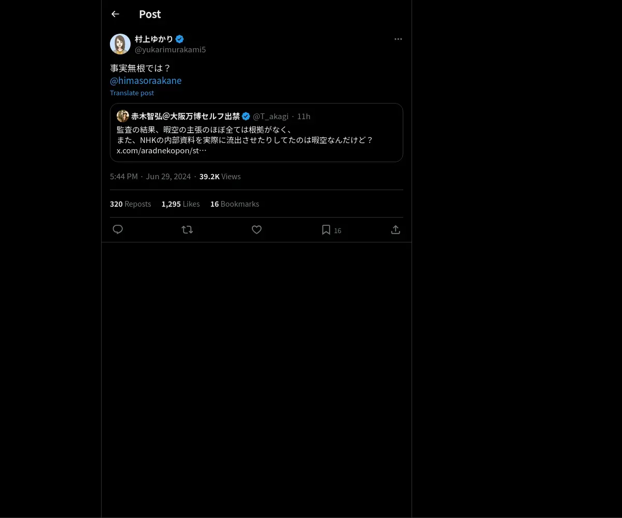
Task: Click the blue verified badge of 村上ゆかり
Action: 179,39
